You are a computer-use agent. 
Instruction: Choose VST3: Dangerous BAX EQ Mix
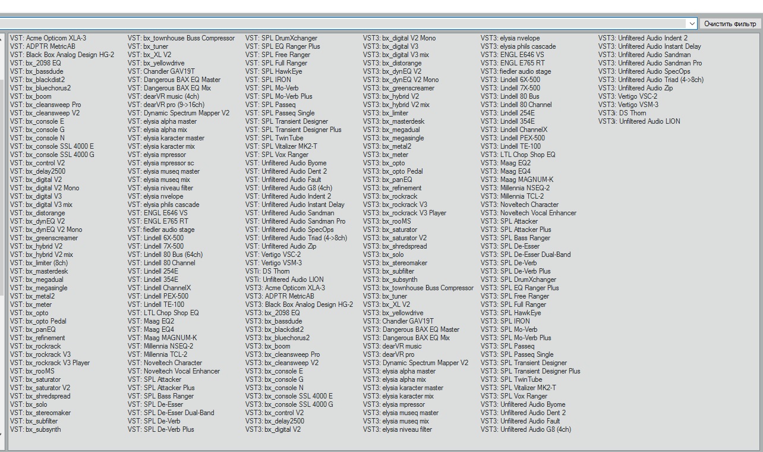click(x=406, y=338)
